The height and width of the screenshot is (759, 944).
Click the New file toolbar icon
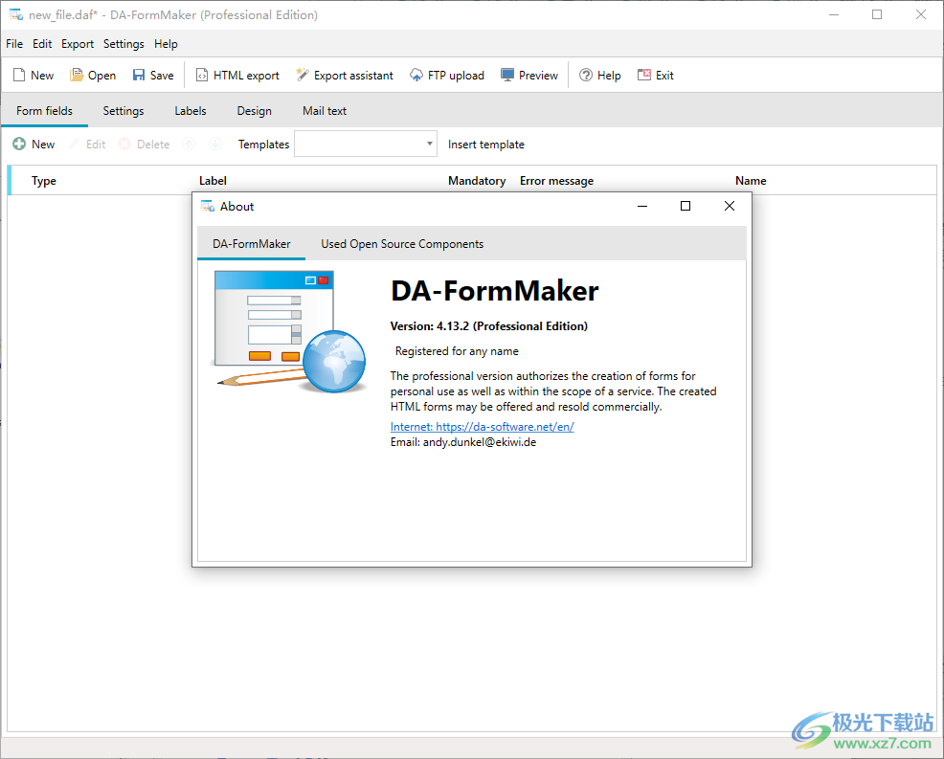[32, 75]
